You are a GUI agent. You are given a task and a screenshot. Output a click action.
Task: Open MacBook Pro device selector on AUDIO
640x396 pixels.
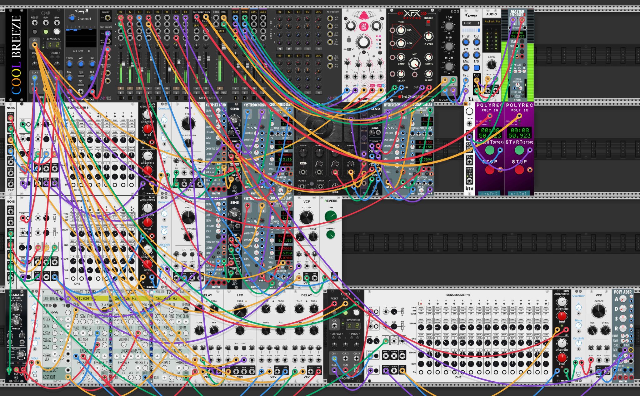click(x=492, y=22)
